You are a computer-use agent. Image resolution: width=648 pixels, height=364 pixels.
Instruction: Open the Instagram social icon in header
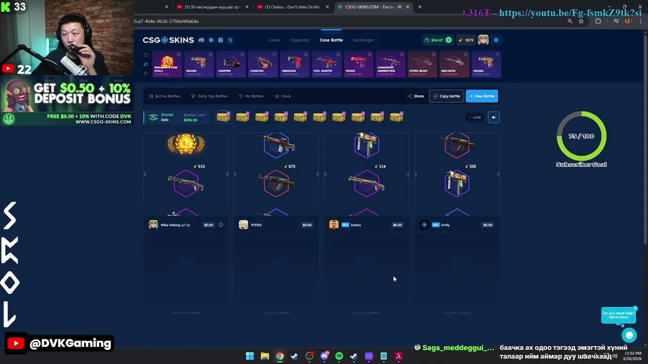point(220,40)
